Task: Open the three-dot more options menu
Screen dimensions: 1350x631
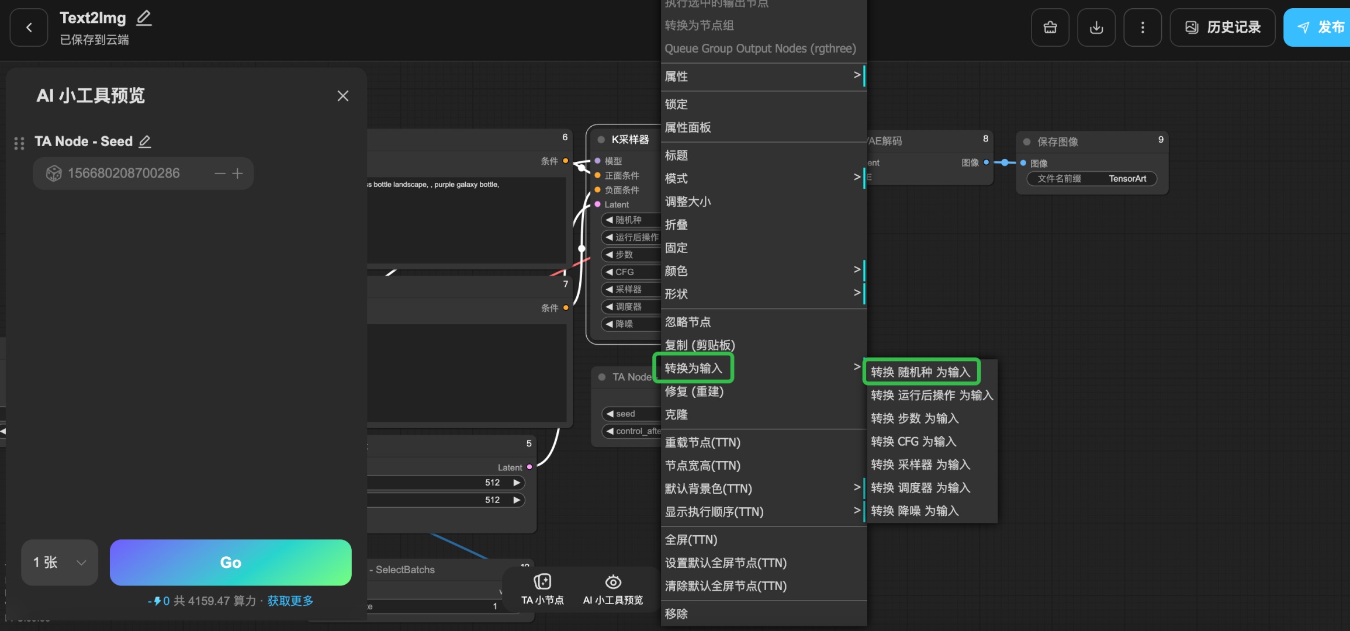Action: (x=1143, y=27)
